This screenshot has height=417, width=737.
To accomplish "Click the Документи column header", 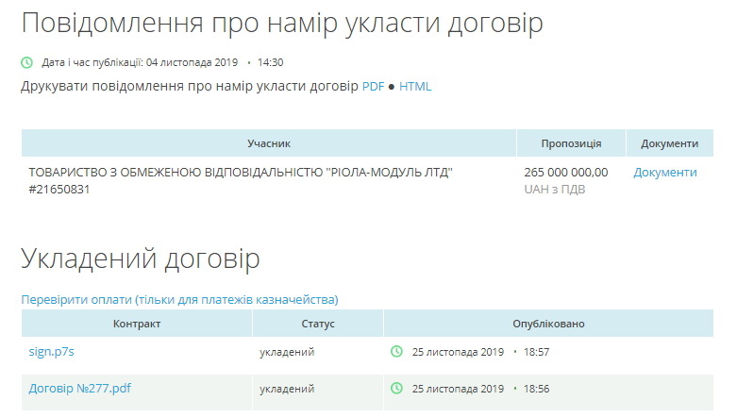I will tap(669, 143).
